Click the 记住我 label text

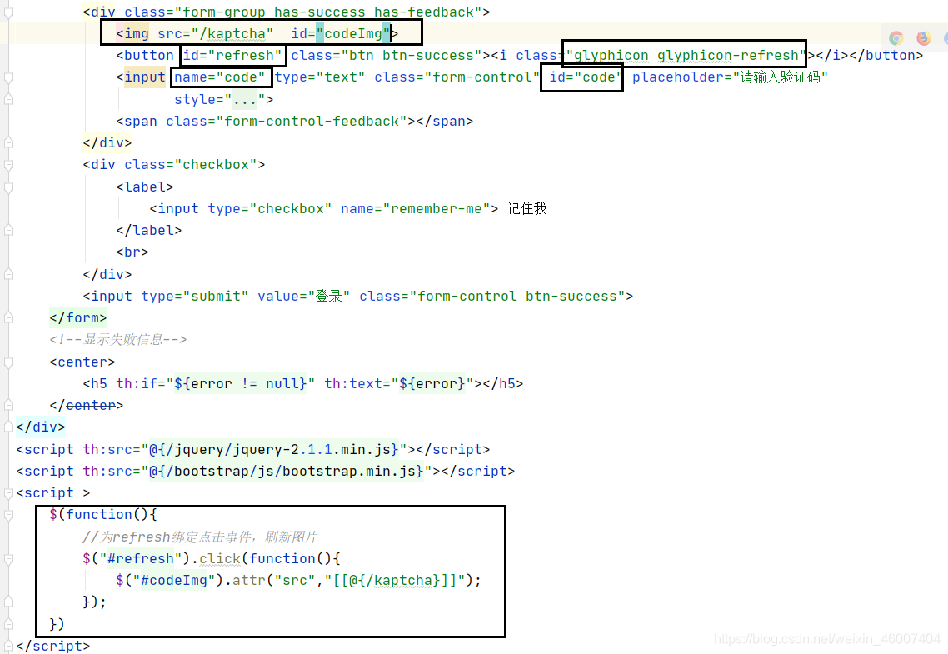(527, 208)
